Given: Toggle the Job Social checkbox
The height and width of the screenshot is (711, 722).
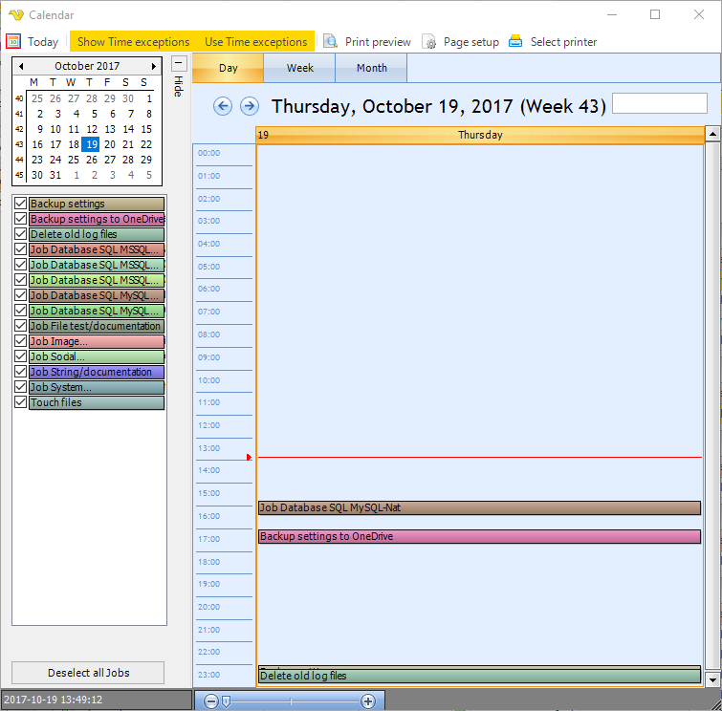Looking at the screenshot, I should click(x=20, y=356).
